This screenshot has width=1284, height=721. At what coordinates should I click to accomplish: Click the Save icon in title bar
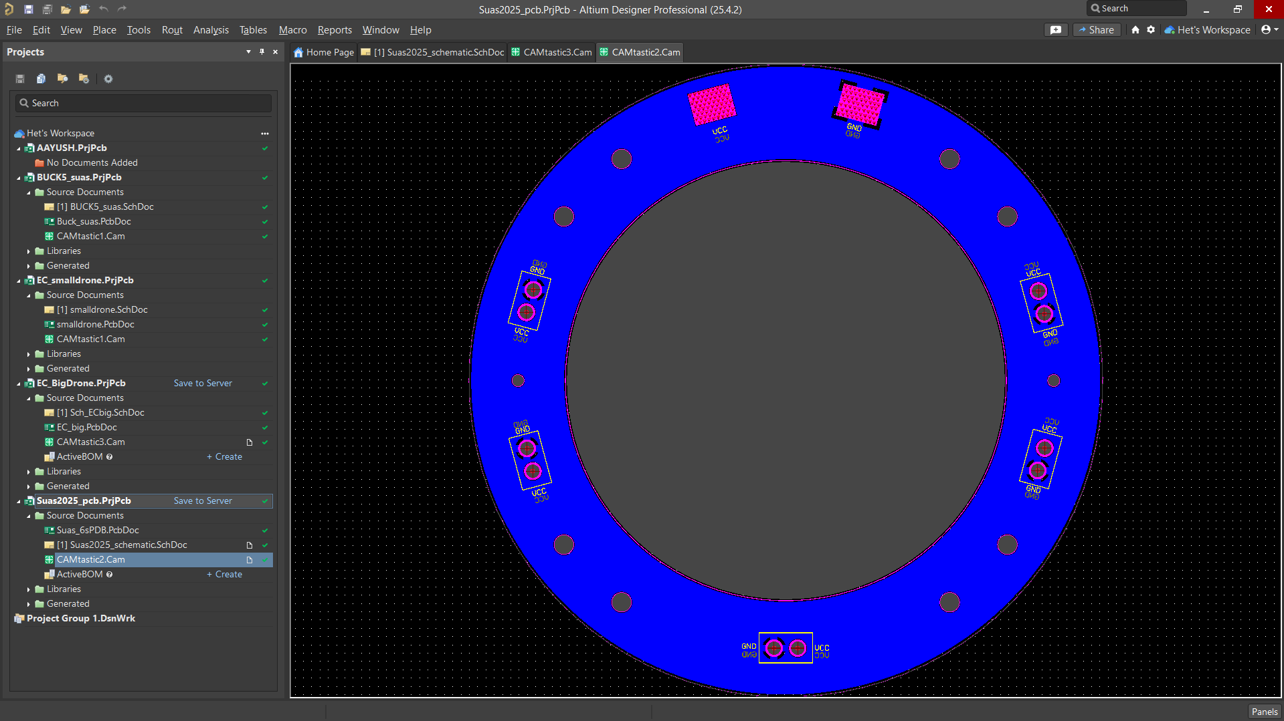pyautogui.click(x=29, y=9)
